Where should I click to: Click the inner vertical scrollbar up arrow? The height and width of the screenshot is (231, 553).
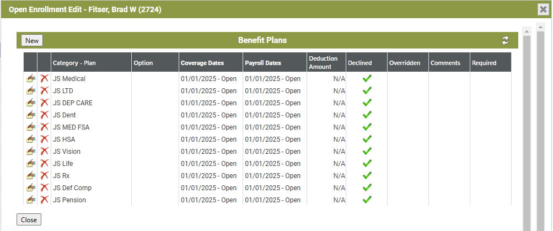[x=527, y=31]
